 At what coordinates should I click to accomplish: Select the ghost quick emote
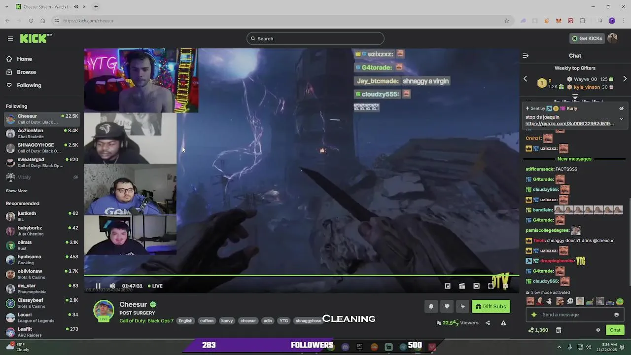pyautogui.click(x=570, y=301)
